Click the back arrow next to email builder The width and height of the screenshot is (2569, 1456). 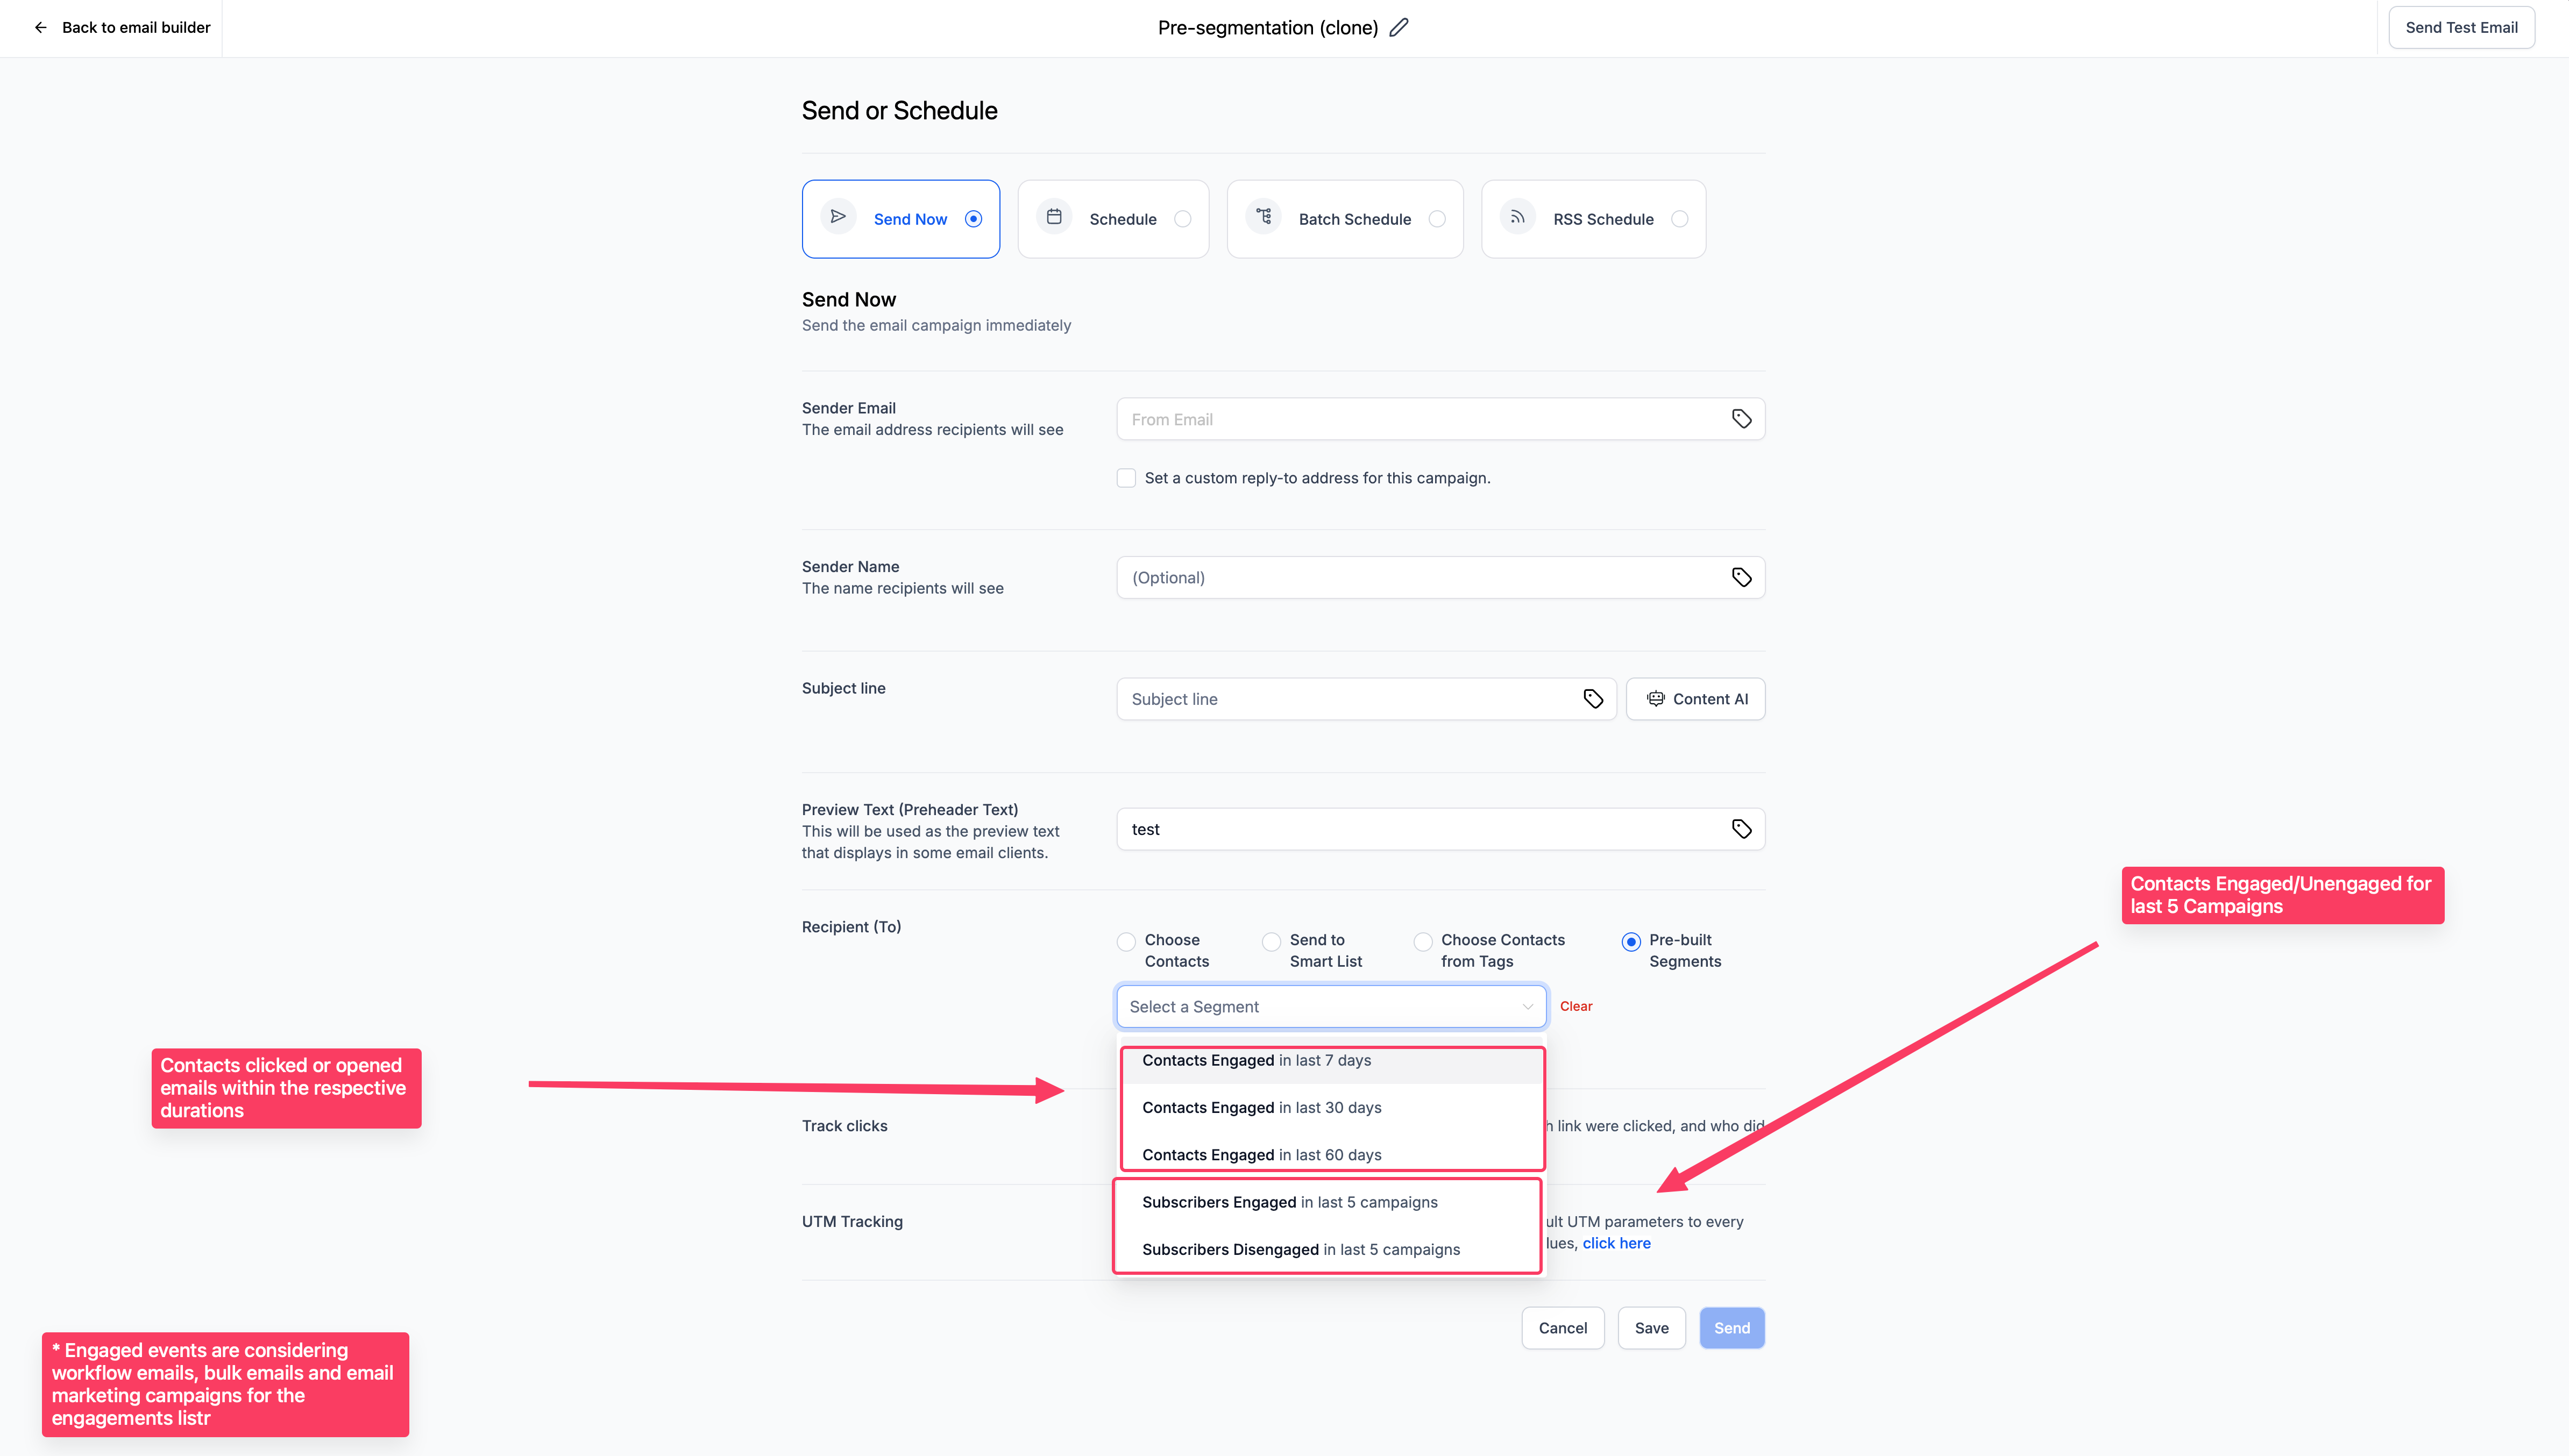pyautogui.click(x=41, y=28)
